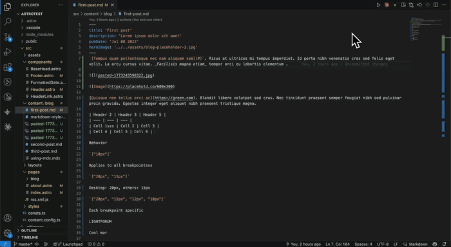Click the red bug icon in editor toolbar
Viewport: 451px width, 247px height.
pyautogui.click(x=387, y=5)
